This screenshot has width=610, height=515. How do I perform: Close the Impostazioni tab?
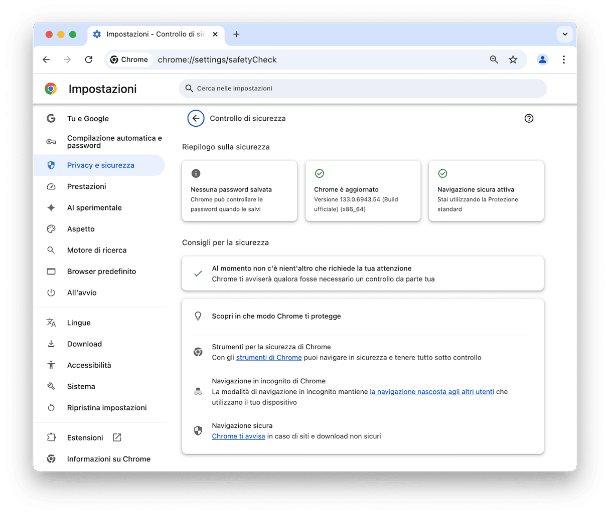point(215,34)
